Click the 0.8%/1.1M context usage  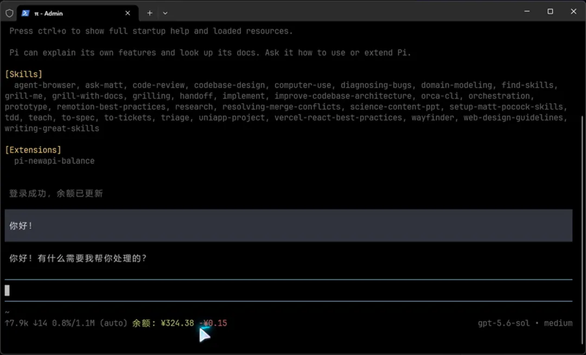point(73,323)
